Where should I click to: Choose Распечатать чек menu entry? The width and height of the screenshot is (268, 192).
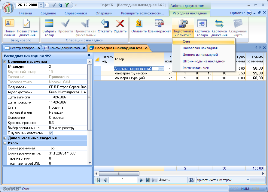tap(196, 68)
